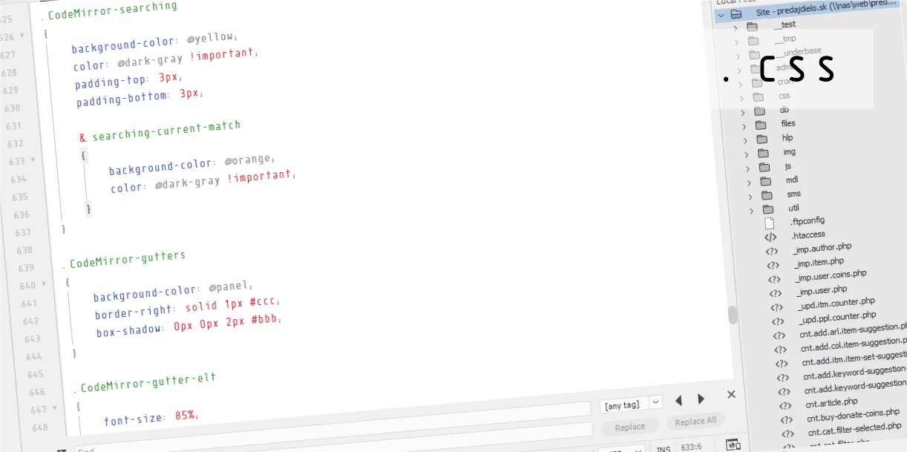
Task: Expand the db folder
Action: [742, 112]
